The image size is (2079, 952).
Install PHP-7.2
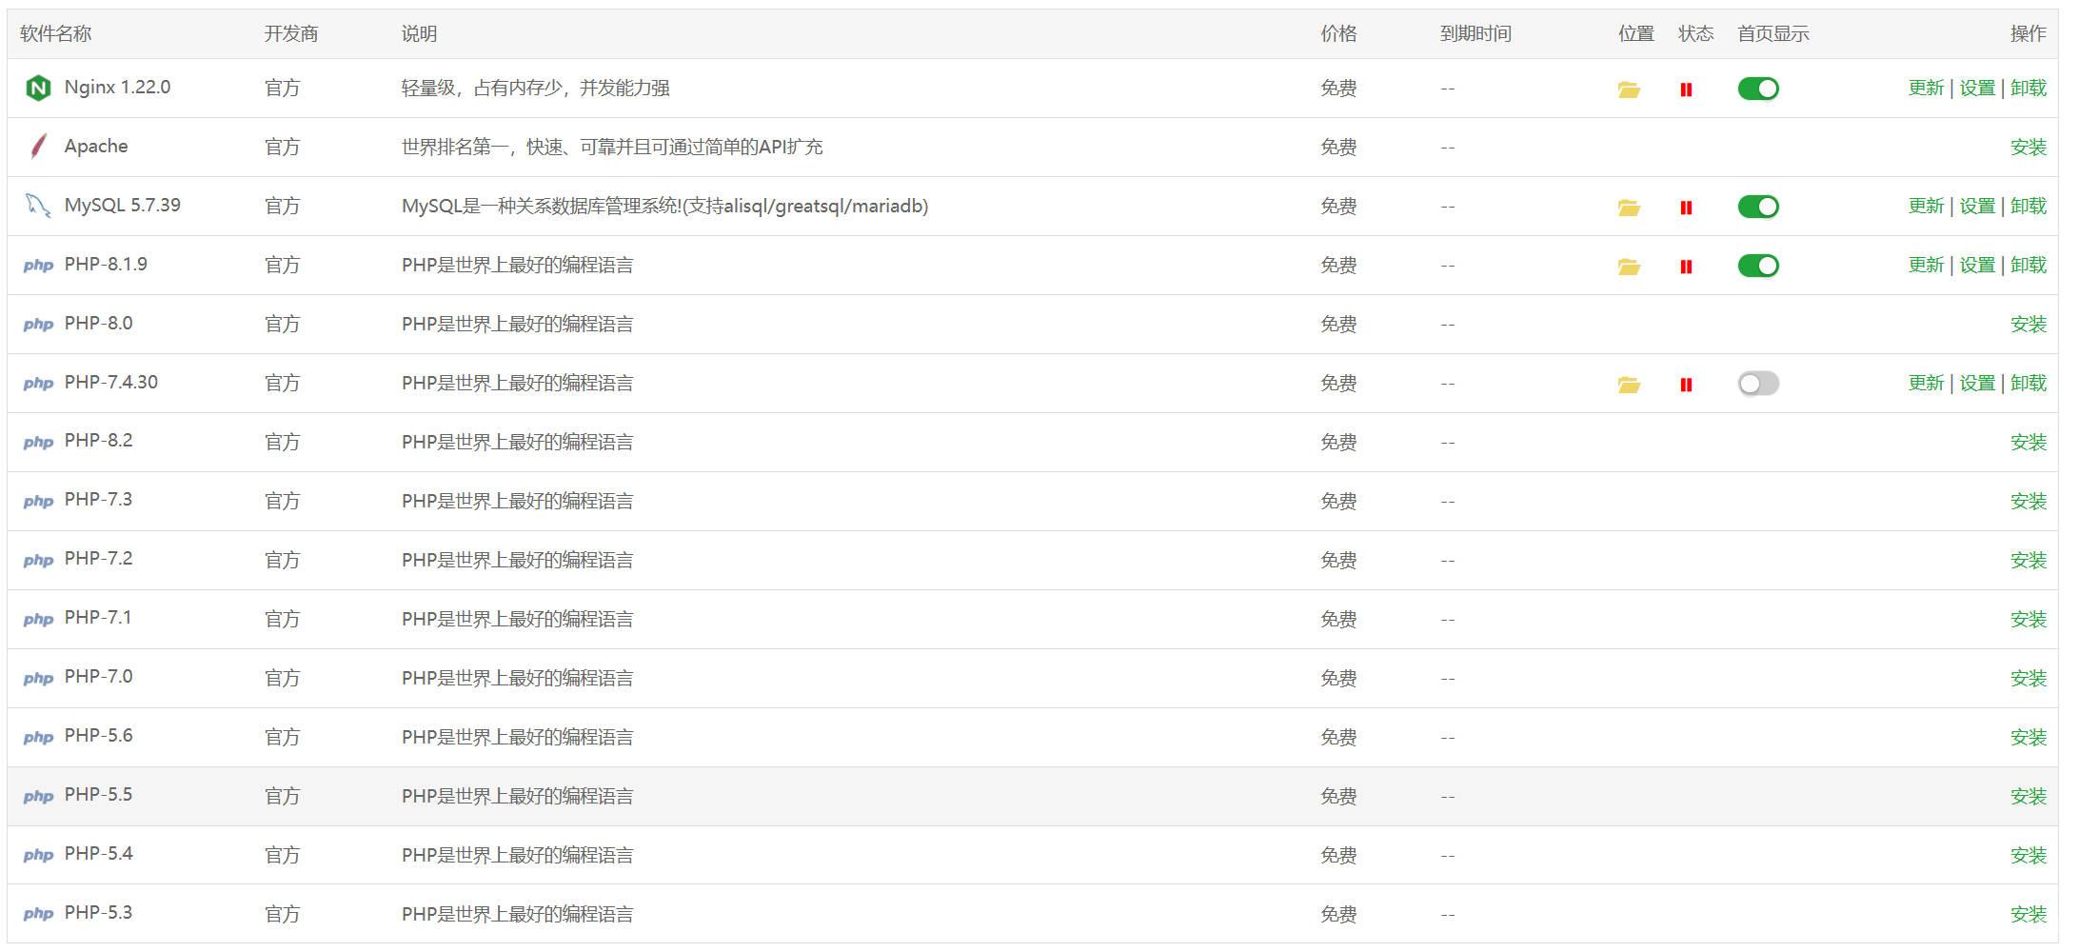click(x=2029, y=561)
